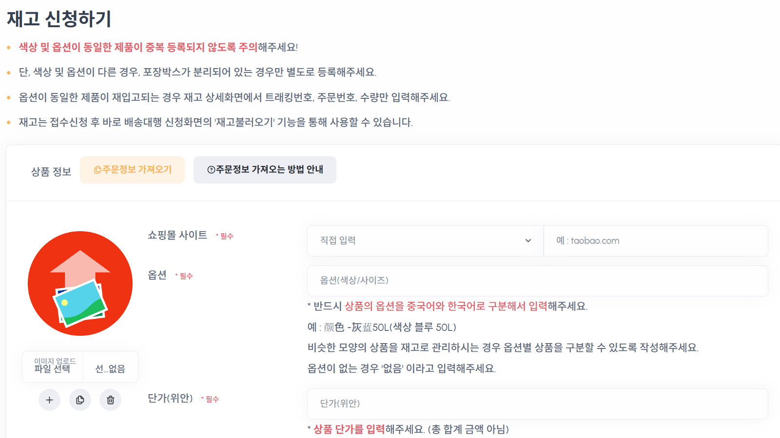Click the 옵션(색상/사이즈) input field
Screen dimensions: 780x438
pos(536,280)
